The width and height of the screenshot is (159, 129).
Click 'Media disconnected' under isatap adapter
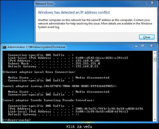pos(92,92)
